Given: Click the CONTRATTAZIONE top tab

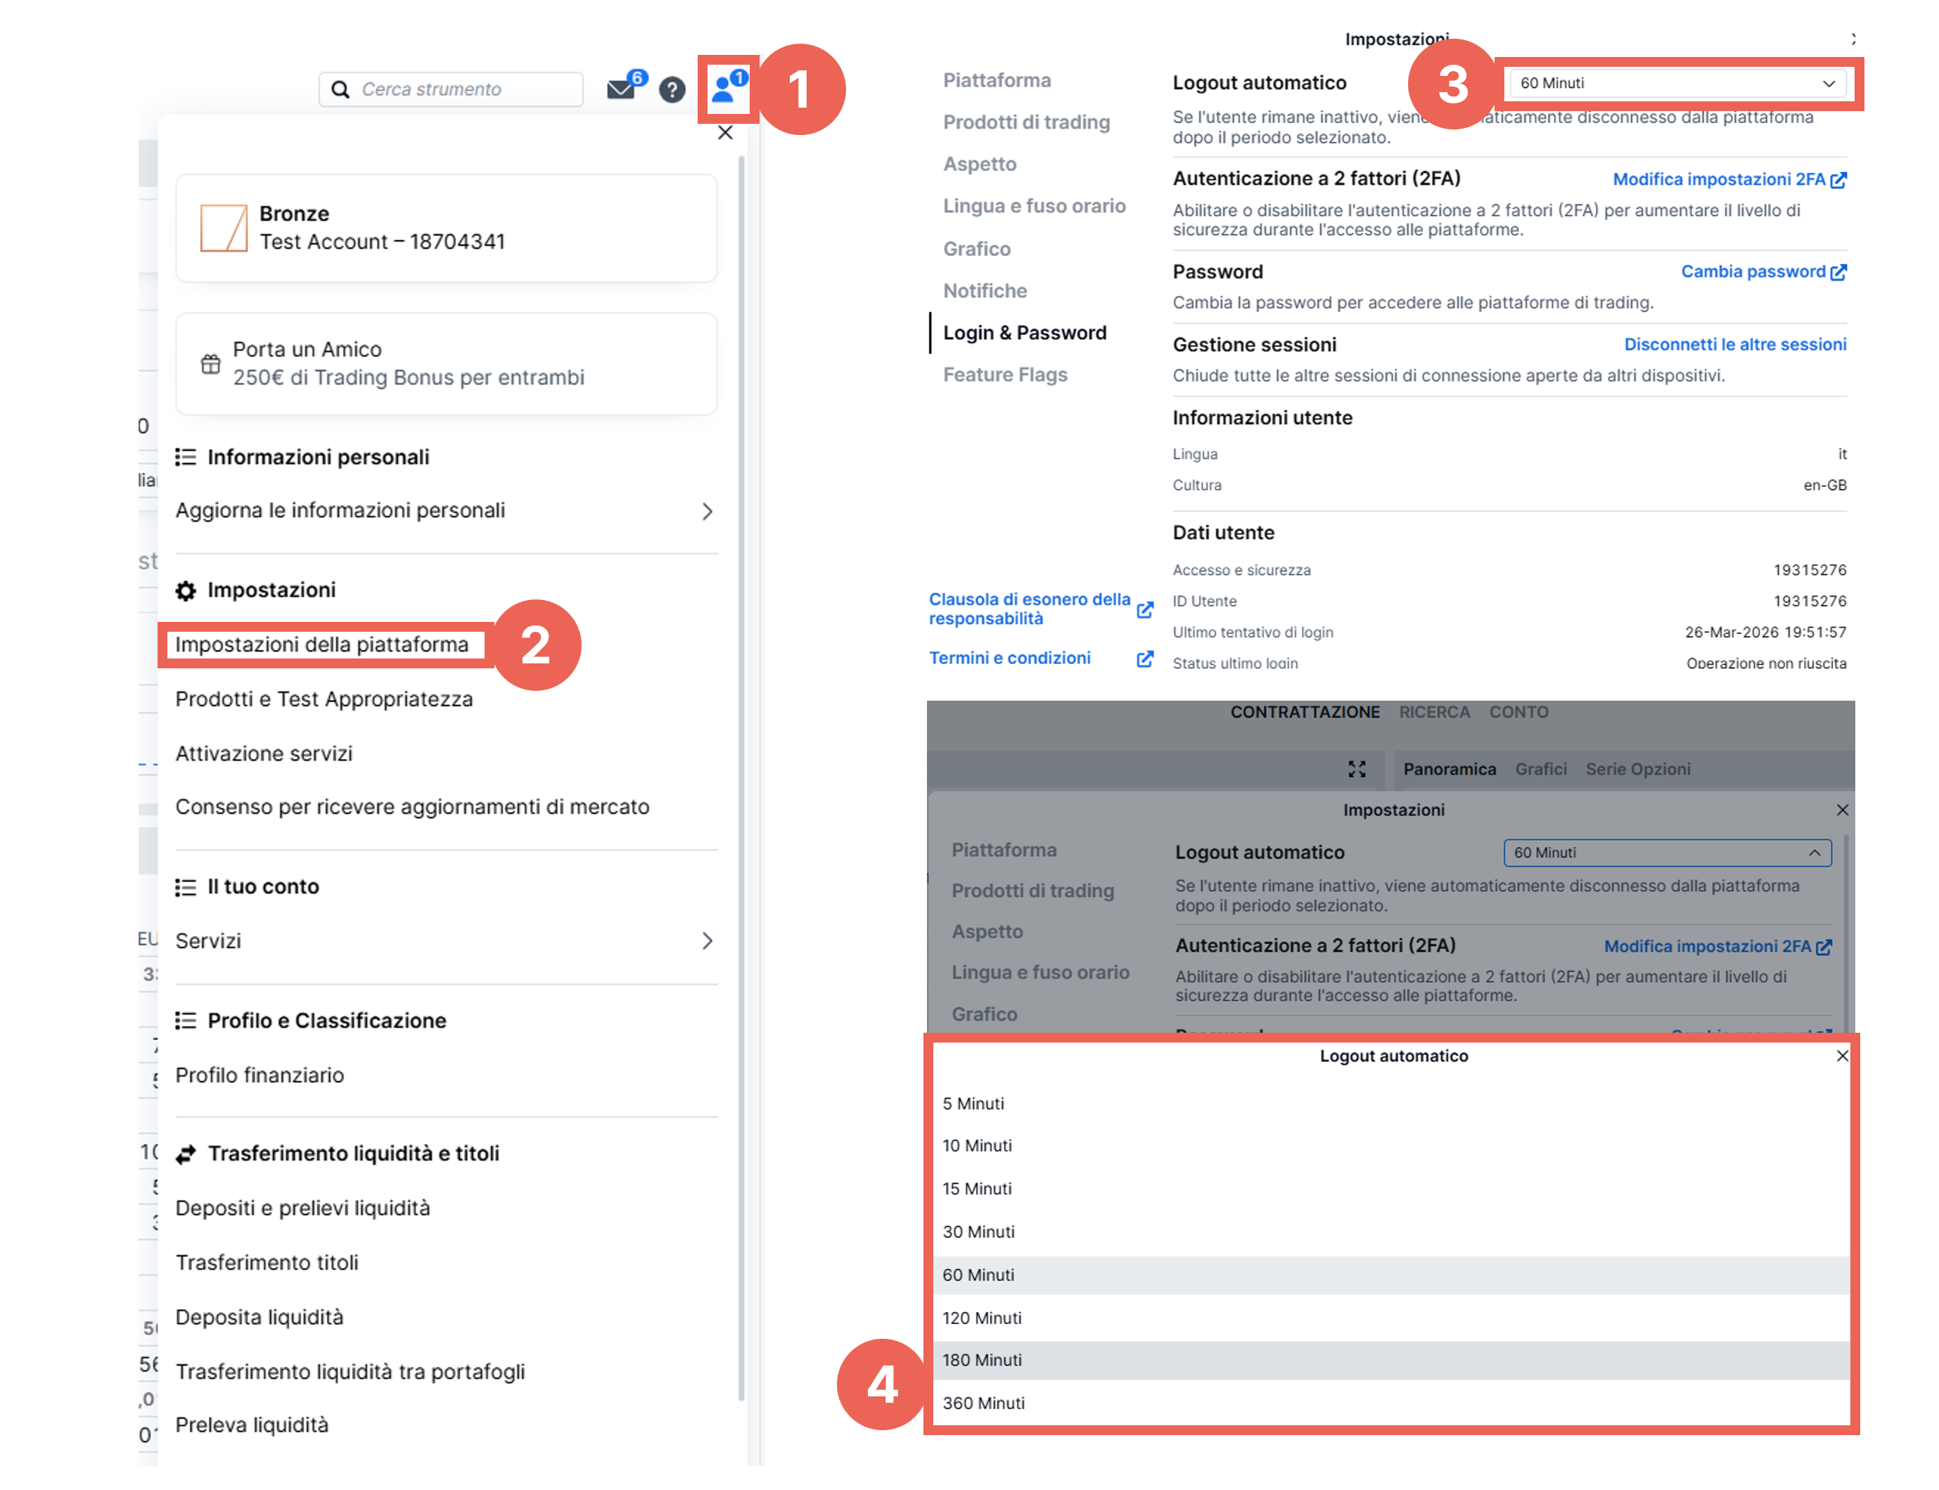Looking at the screenshot, I should coord(1304,711).
